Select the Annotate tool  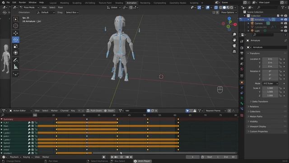pyautogui.click(x=16, y=60)
